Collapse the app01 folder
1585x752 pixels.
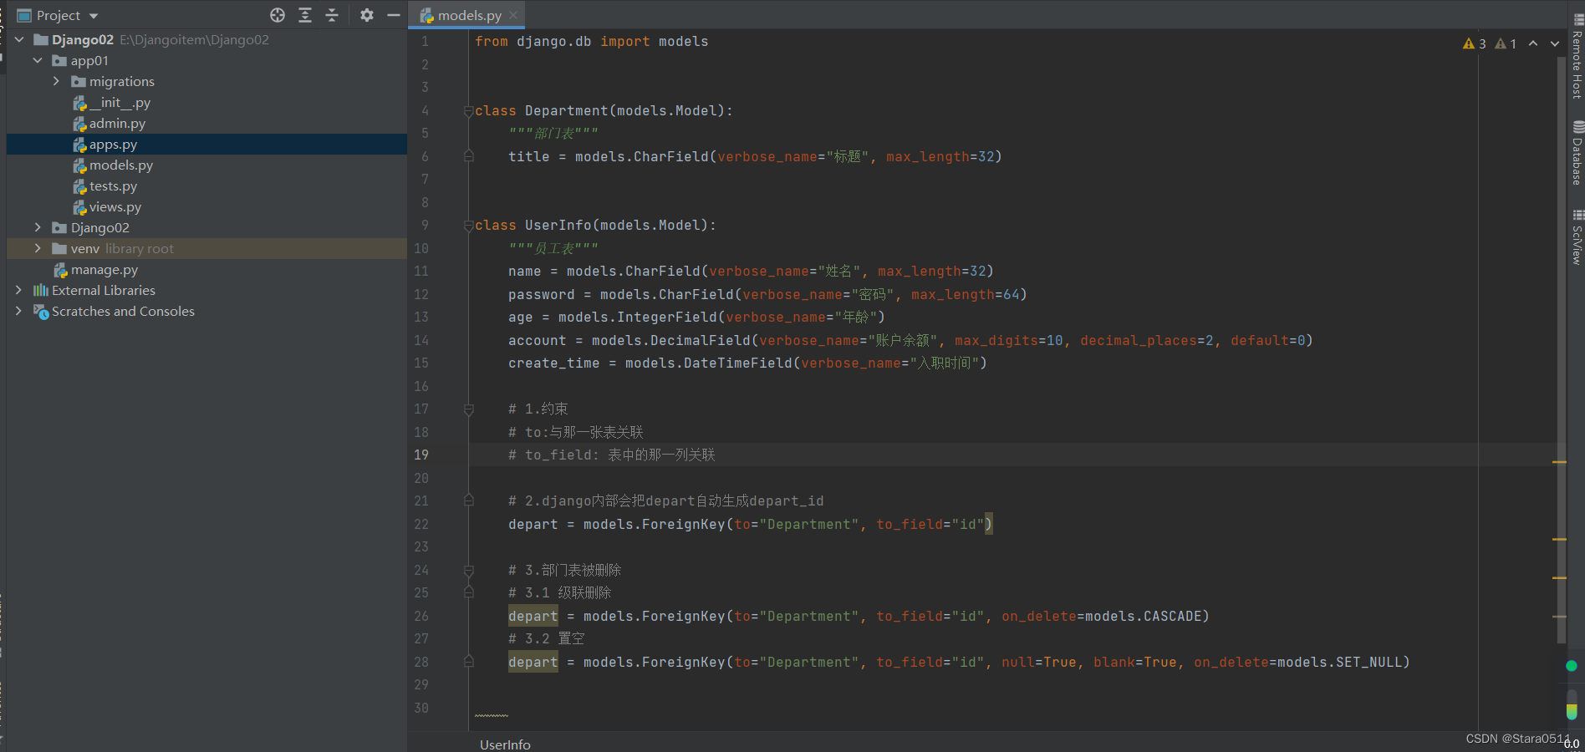(38, 60)
